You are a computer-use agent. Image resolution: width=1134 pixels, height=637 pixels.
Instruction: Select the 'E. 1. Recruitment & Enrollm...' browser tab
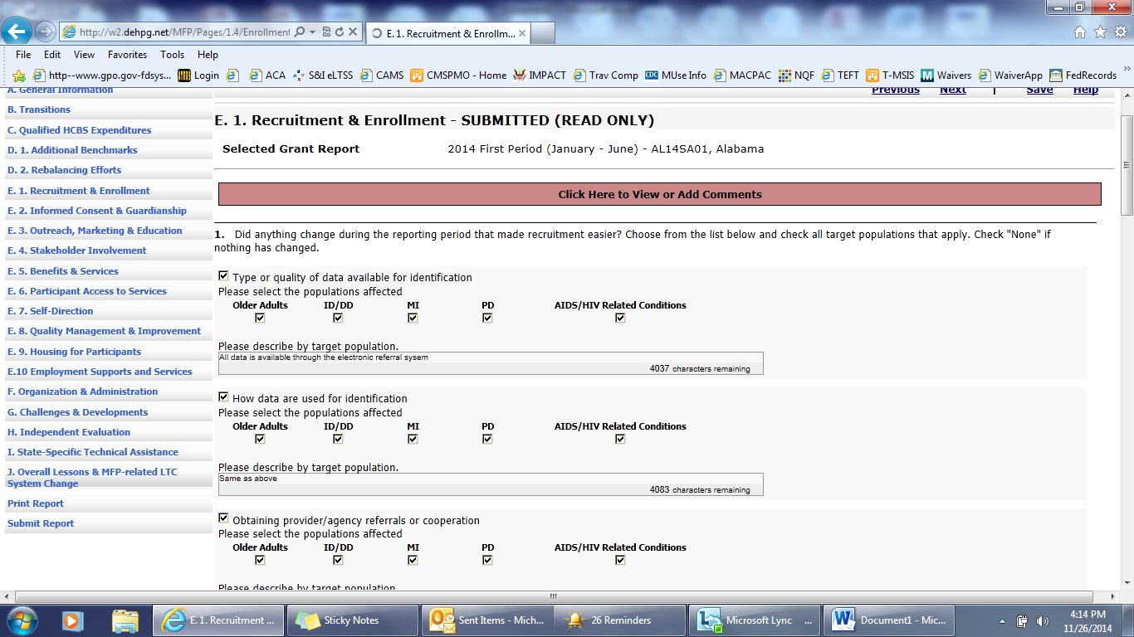(x=447, y=33)
